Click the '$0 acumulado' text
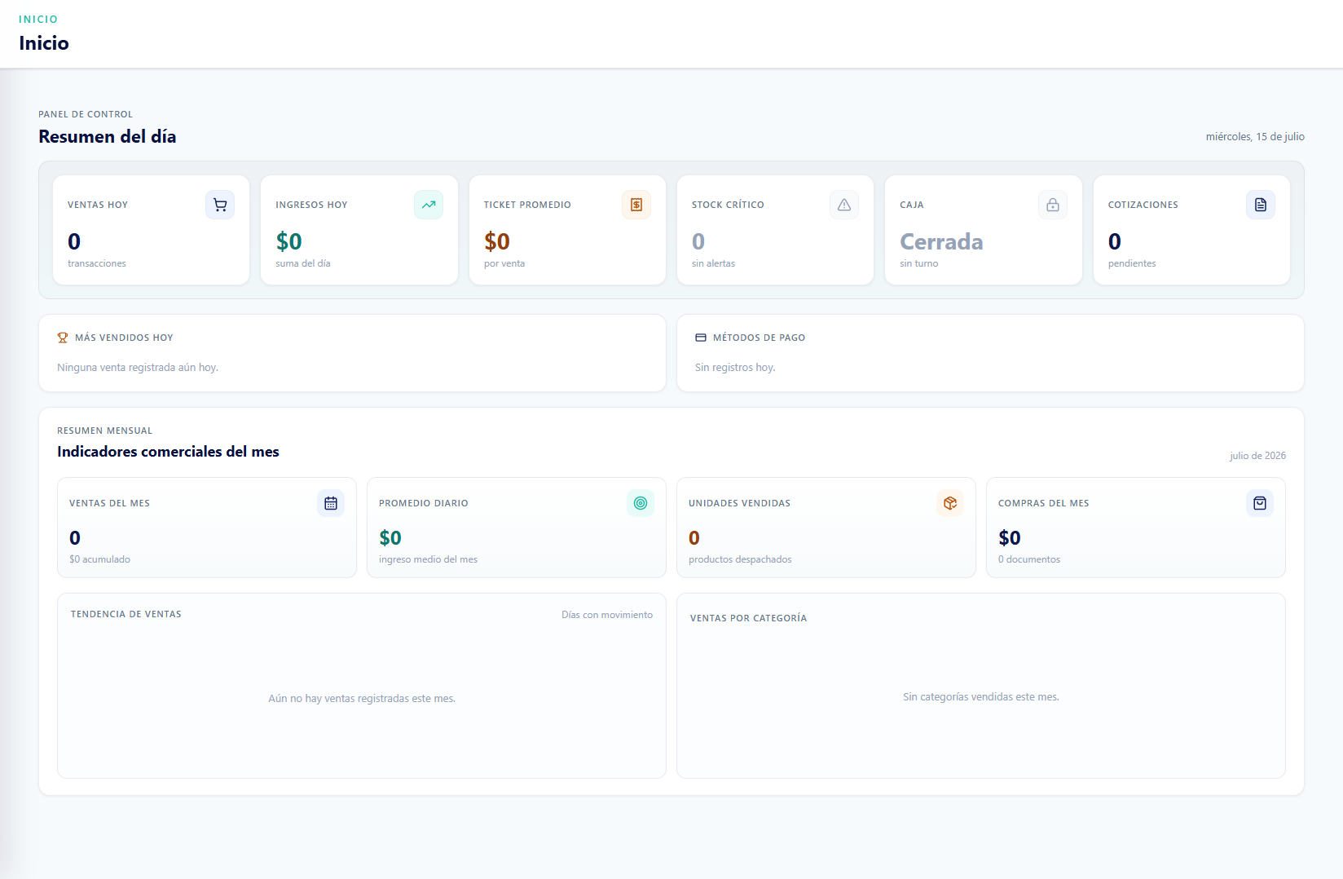Image resolution: width=1343 pixels, height=879 pixels. coord(99,559)
